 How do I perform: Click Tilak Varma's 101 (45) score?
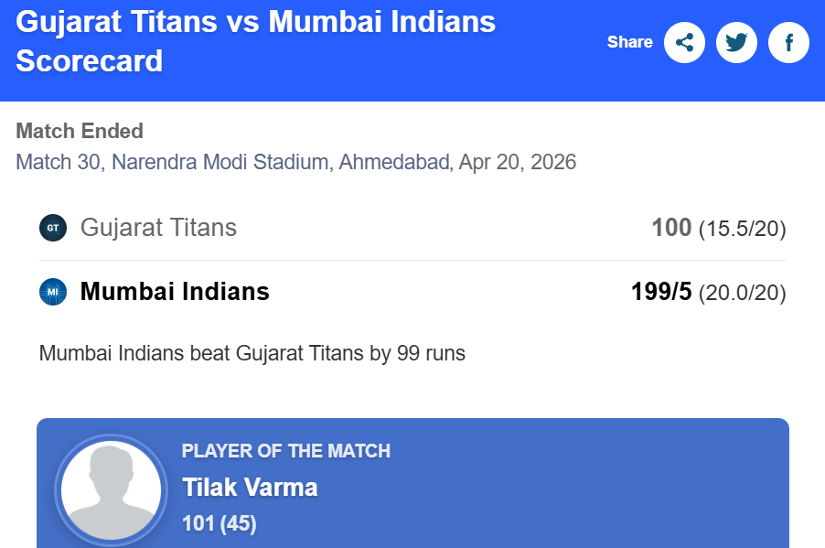click(x=220, y=523)
